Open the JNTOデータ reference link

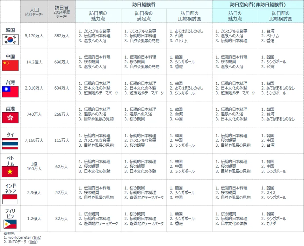[x=33, y=242]
